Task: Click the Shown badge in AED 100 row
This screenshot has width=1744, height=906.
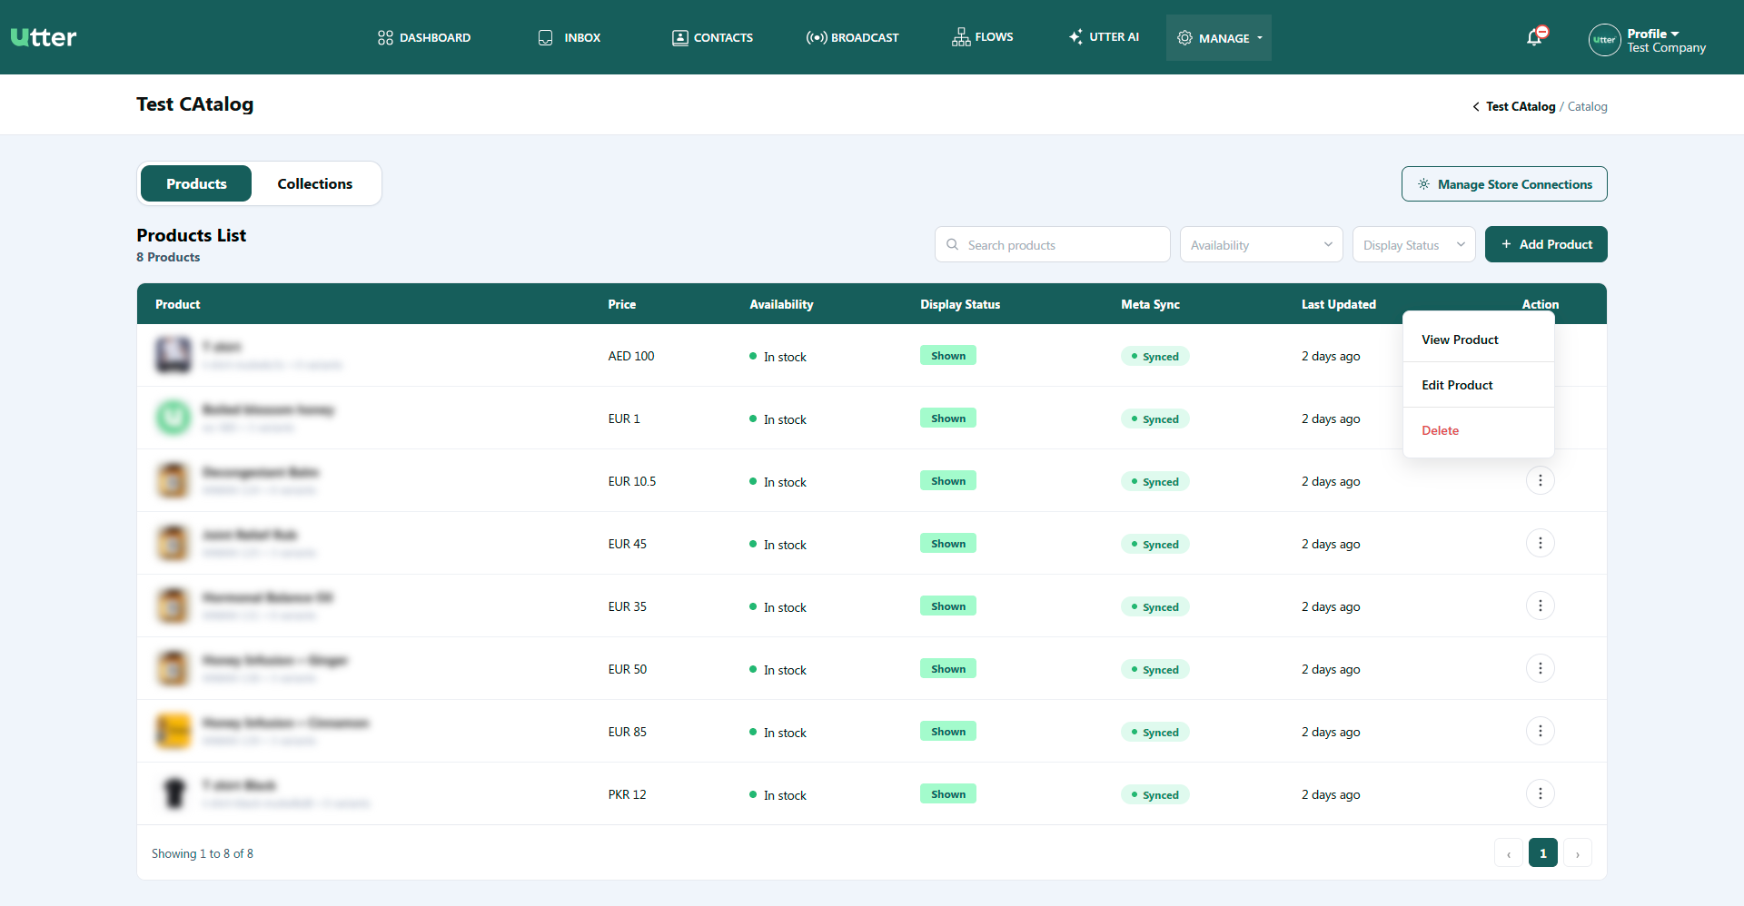Action: coord(947,356)
